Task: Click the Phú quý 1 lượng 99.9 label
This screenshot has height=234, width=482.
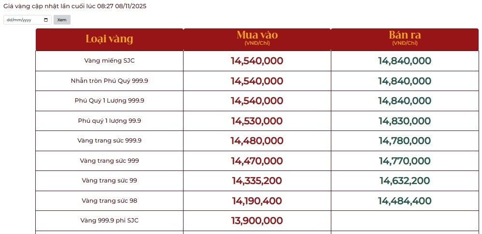Action: pos(109,121)
